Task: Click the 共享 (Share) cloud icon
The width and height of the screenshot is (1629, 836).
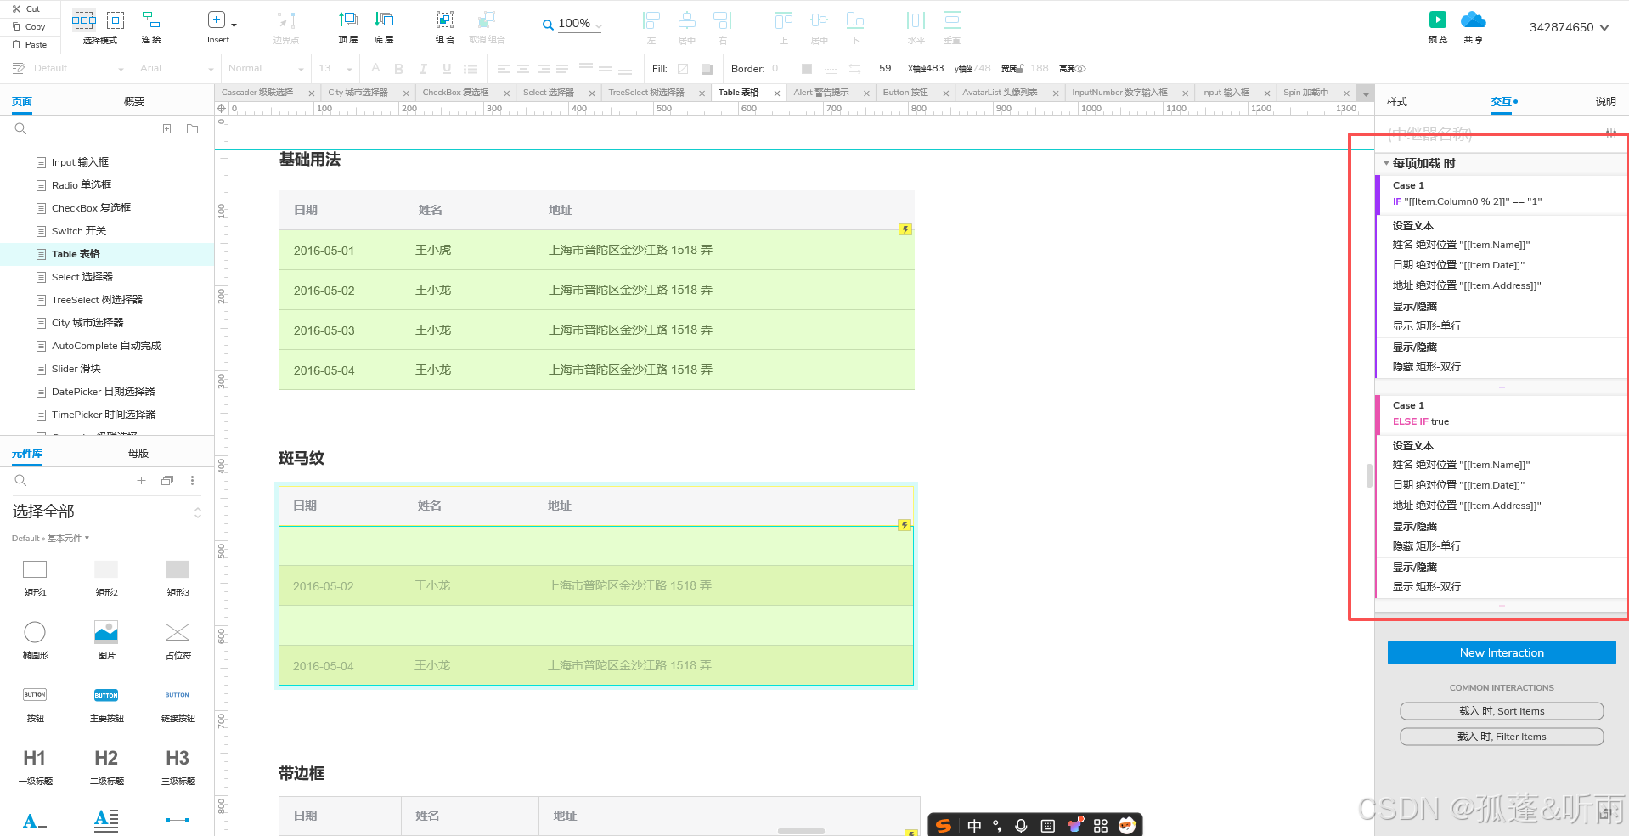Action: click(1473, 19)
